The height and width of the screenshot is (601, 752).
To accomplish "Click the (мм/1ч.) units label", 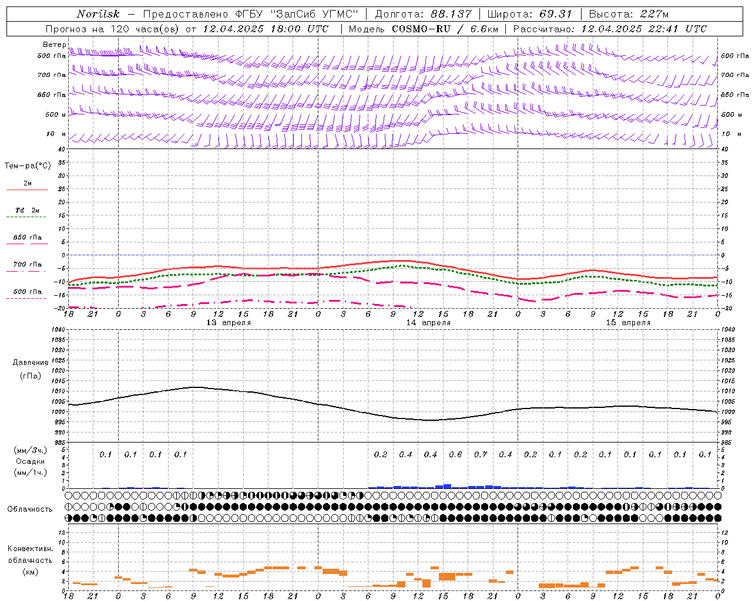I will click(x=31, y=472).
